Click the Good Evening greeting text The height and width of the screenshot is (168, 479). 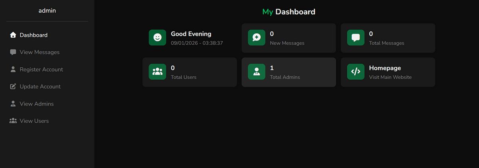click(191, 34)
